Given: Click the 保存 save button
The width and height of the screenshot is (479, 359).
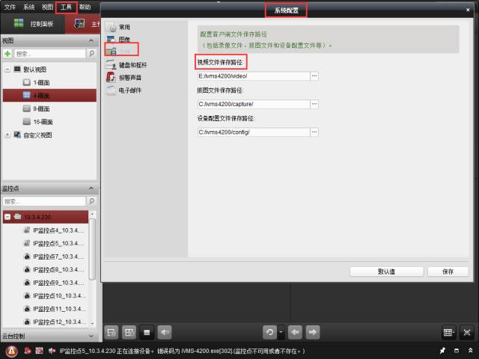Looking at the screenshot, I should pyautogui.click(x=448, y=271).
